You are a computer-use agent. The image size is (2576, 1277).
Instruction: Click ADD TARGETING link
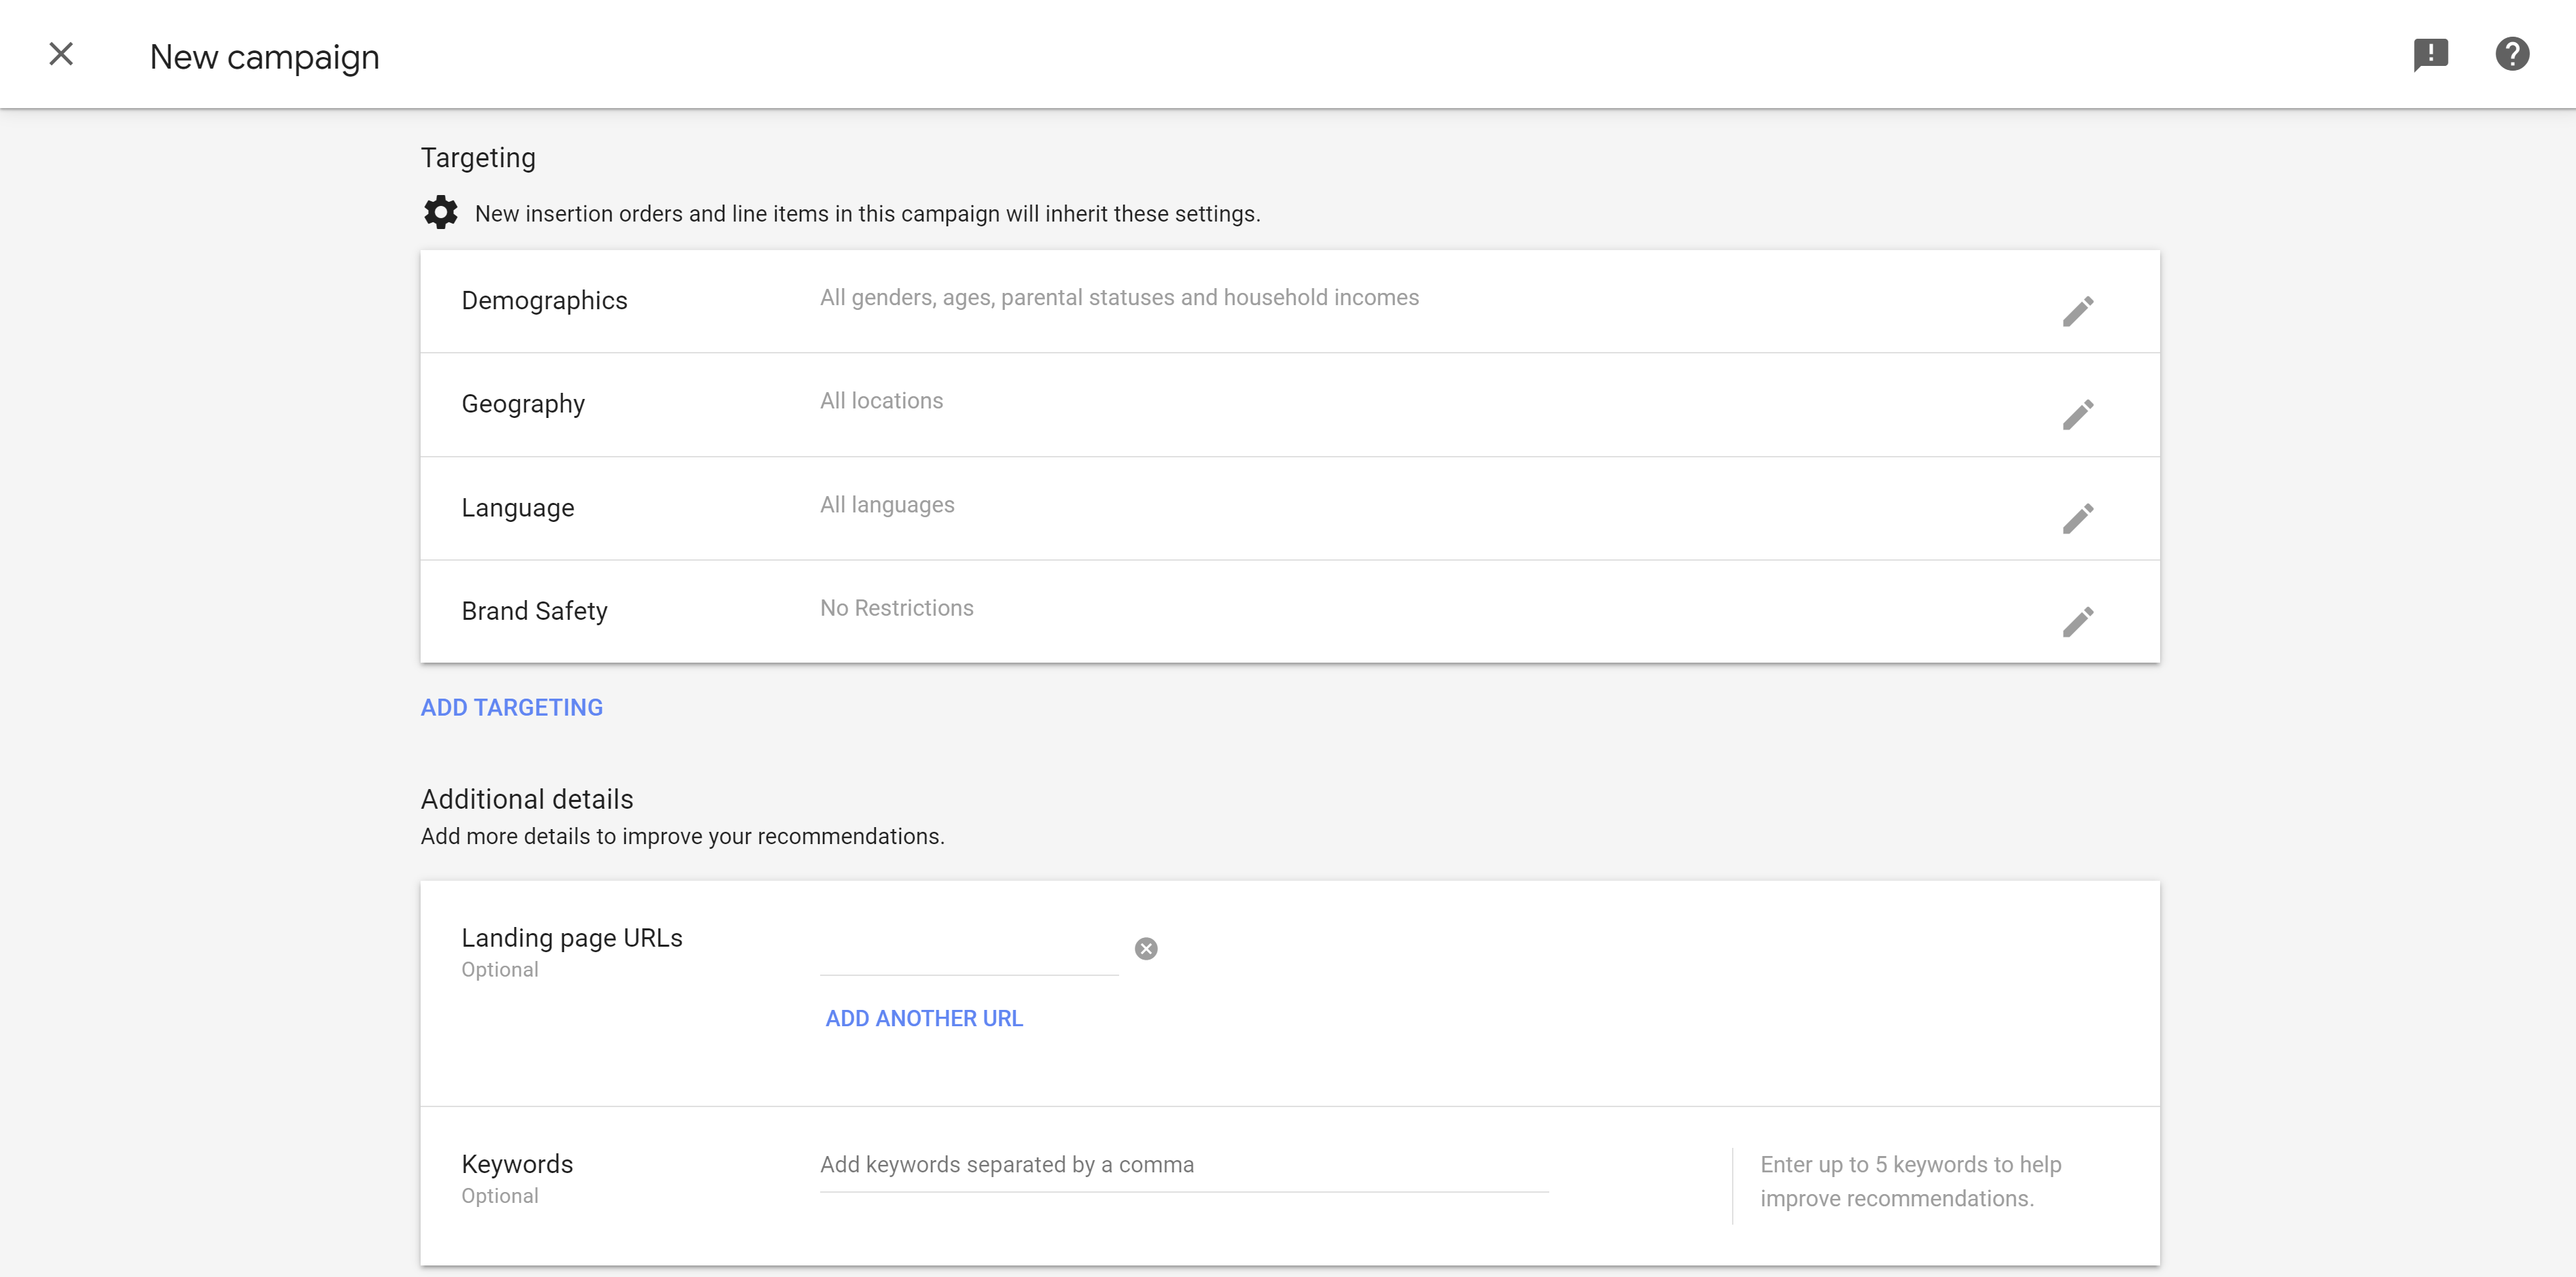pos(511,708)
